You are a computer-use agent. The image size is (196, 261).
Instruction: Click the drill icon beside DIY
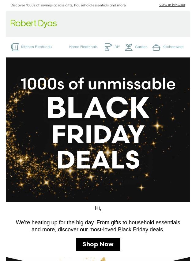(108, 47)
